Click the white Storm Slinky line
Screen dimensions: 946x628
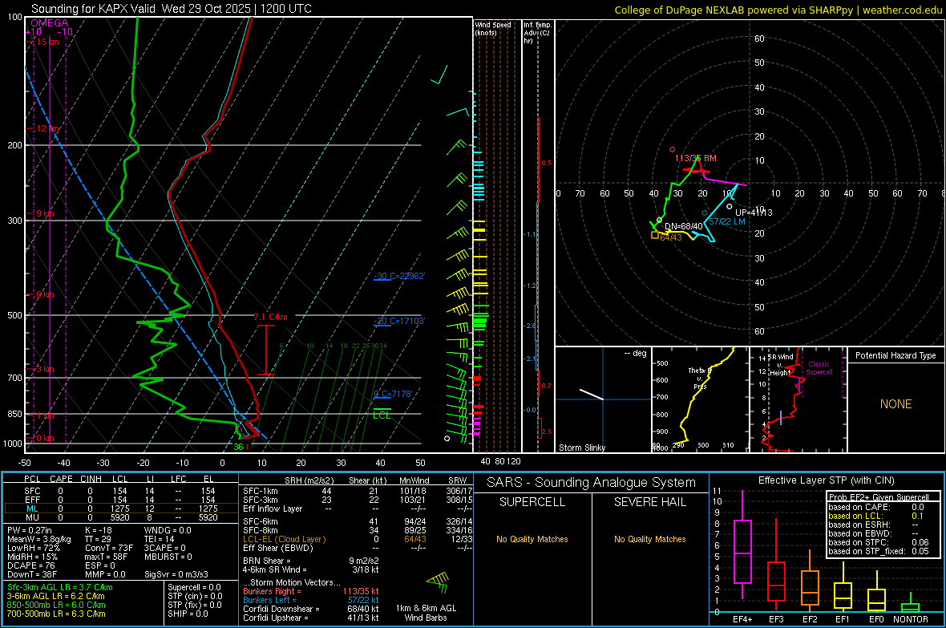pos(592,395)
